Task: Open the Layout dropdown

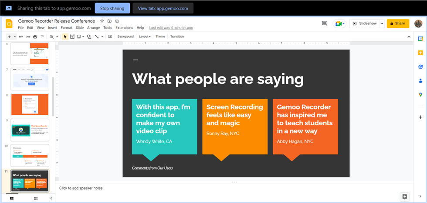Action: [x=145, y=37]
